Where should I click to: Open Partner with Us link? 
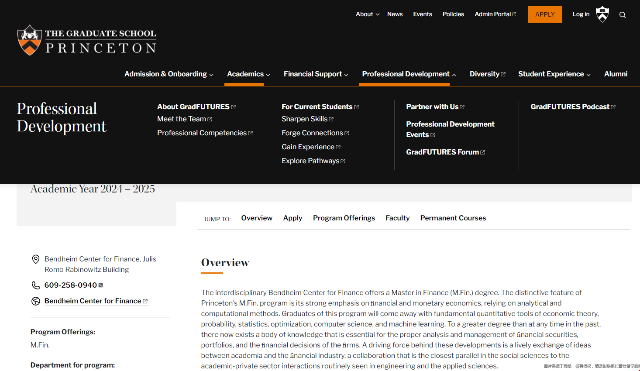(x=435, y=107)
